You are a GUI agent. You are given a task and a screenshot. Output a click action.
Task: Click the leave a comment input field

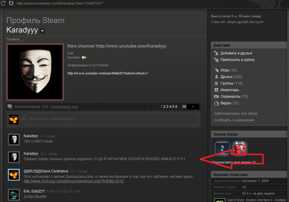click(112, 119)
